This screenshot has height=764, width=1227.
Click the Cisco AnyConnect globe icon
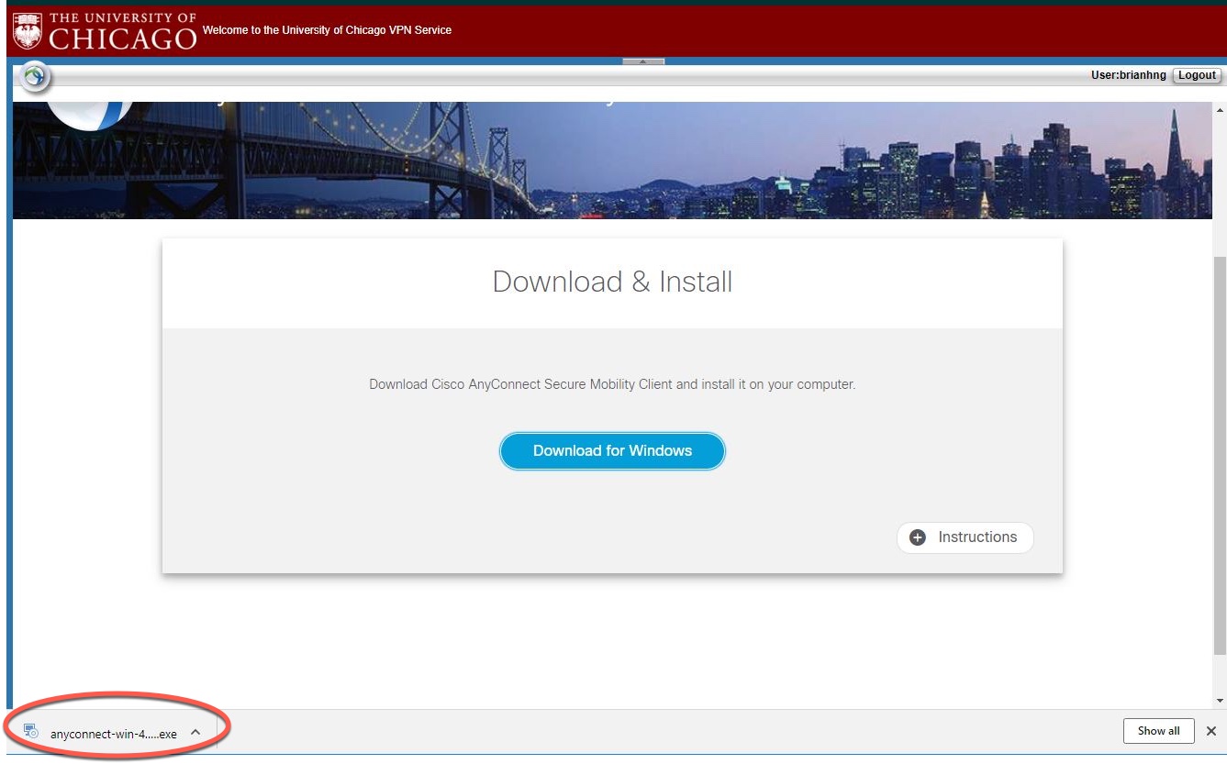click(x=34, y=74)
